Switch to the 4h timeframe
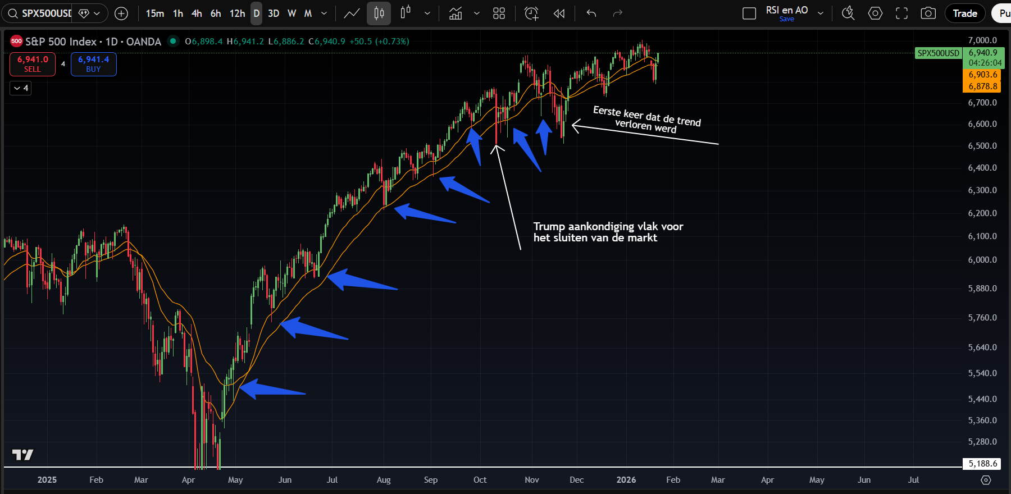The height and width of the screenshot is (494, 1011). click(197, 13)
